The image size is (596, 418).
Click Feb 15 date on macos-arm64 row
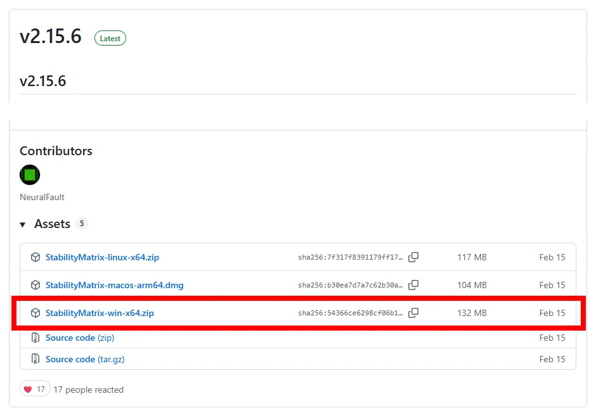(x=552, y=285)
